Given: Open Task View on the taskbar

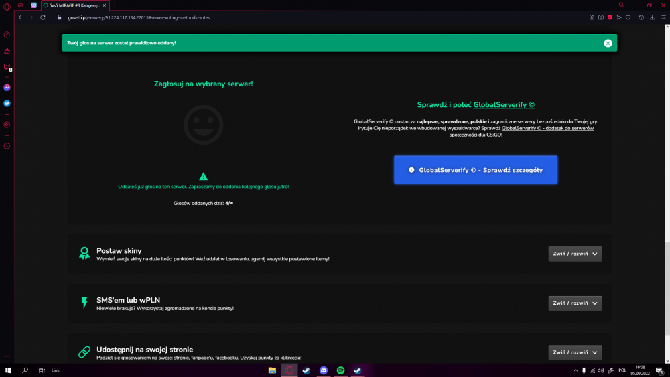Looking at the screenshot, I should (42, 370).
